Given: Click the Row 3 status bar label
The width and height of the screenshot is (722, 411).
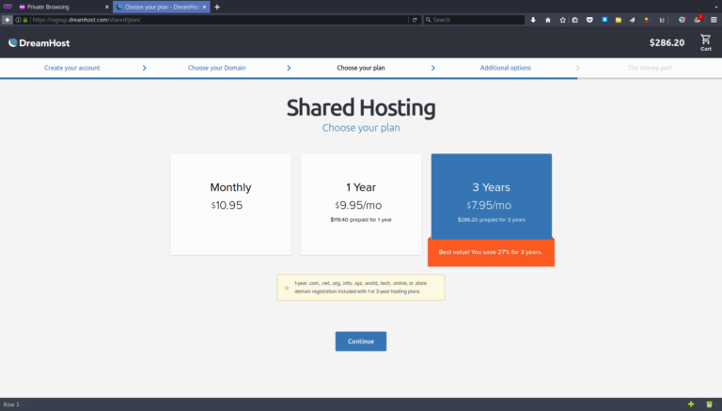Looking at the screenshot, I should click(x=11, y=404).
